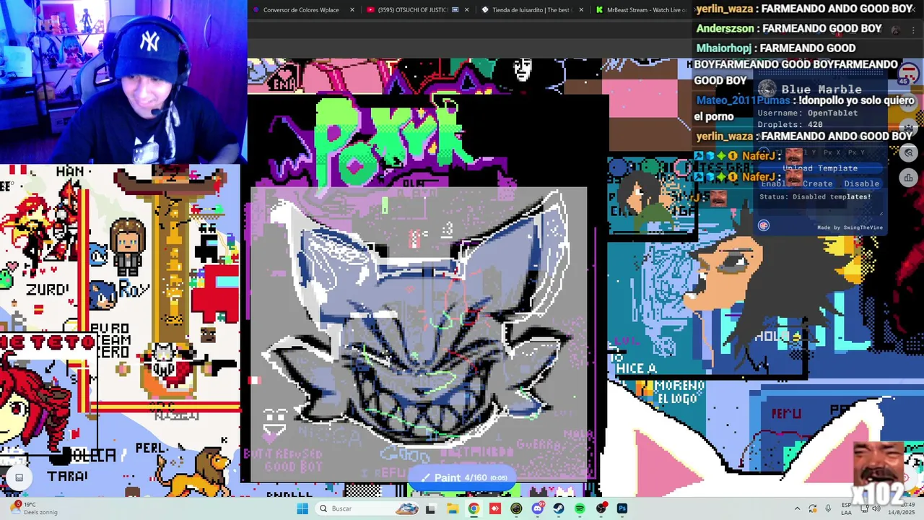Open File Explorer from the taskbar
Viewport: 924px width, 520px height.
[x=453, y=508]
